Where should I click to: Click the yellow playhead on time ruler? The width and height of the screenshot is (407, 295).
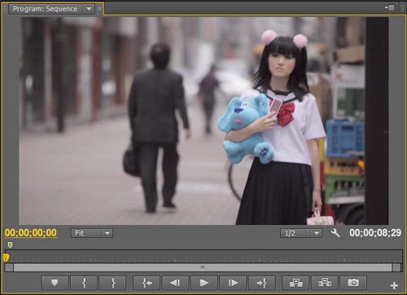pyautogui.click(x=6, y=258)
